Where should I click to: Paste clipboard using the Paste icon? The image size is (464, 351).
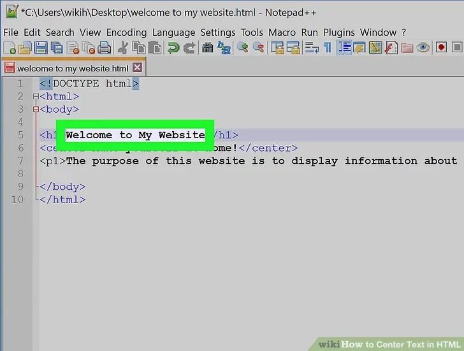(154, 48)
